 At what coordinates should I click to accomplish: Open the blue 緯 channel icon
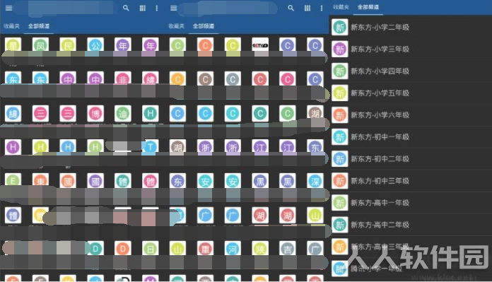tap(13, 113)
